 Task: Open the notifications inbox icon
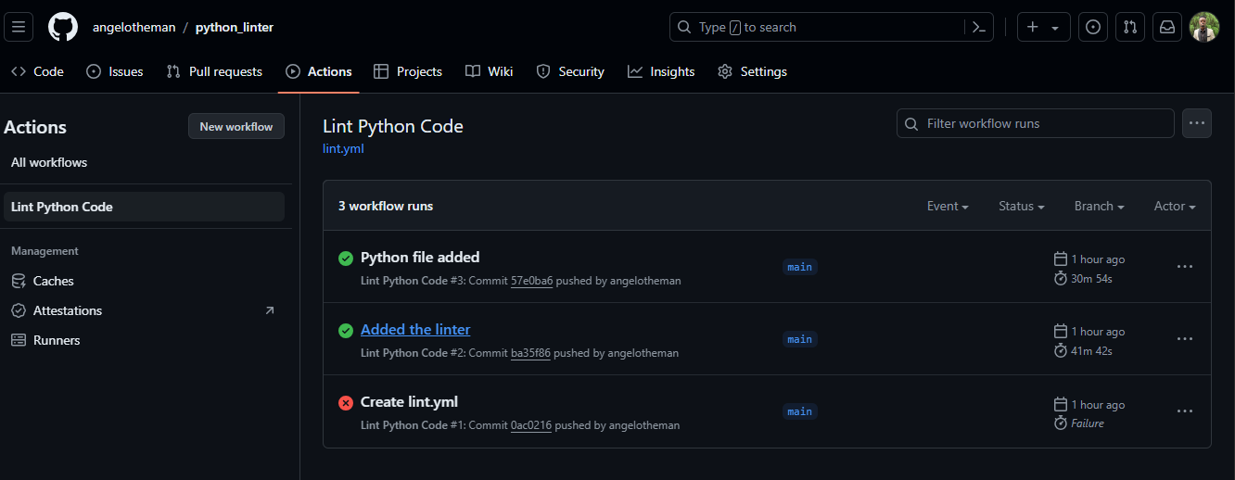(1167, 28)
